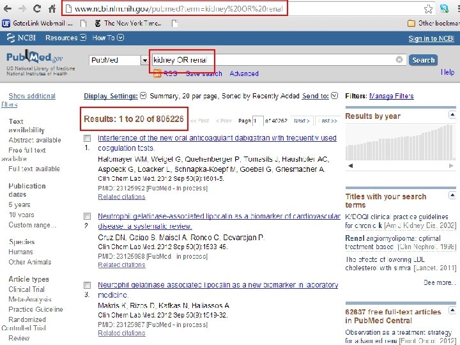Filter article type to Clinical Trial
This screenshot has width=460, height=345.
[x=26, y=289]
